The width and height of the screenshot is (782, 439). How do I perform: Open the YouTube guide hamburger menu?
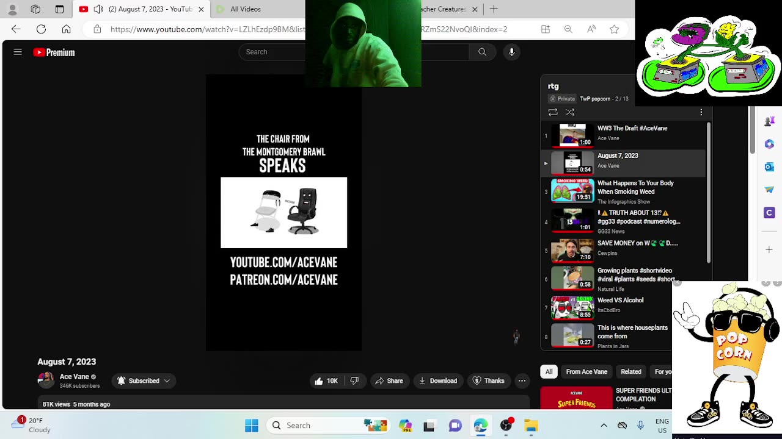click(18, 52)
